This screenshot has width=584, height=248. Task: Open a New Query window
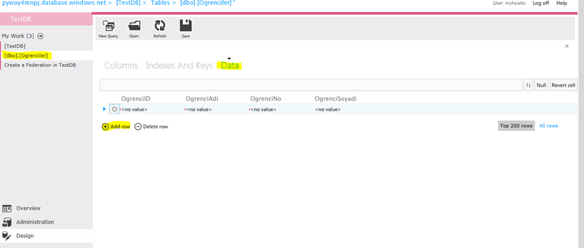coord(108,29)
